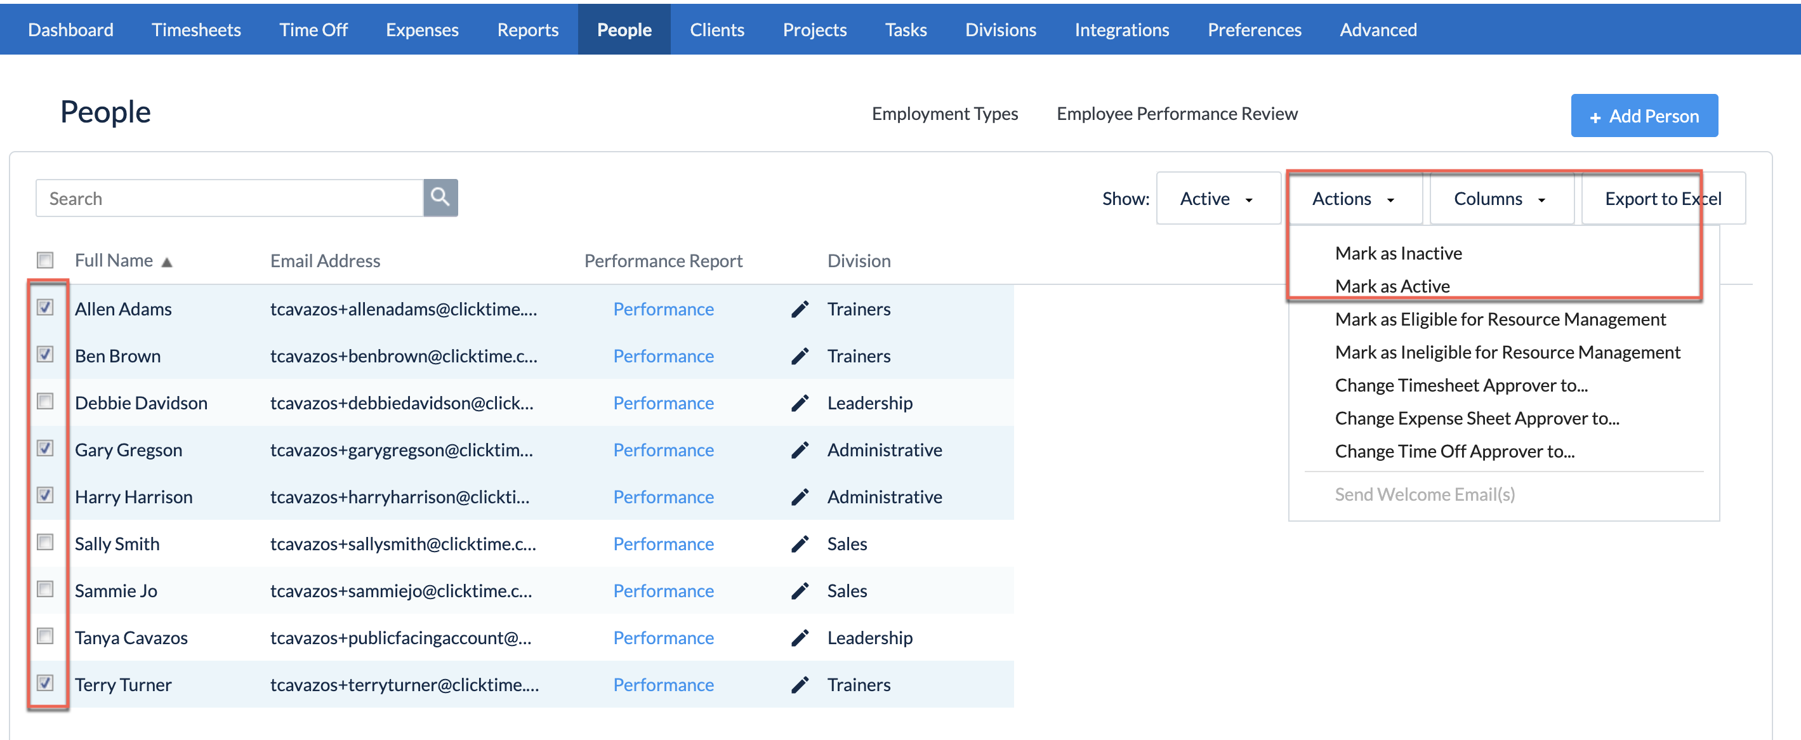Collapse the Actions dropdown
1801x740 pixels.
coord(1355,199)
